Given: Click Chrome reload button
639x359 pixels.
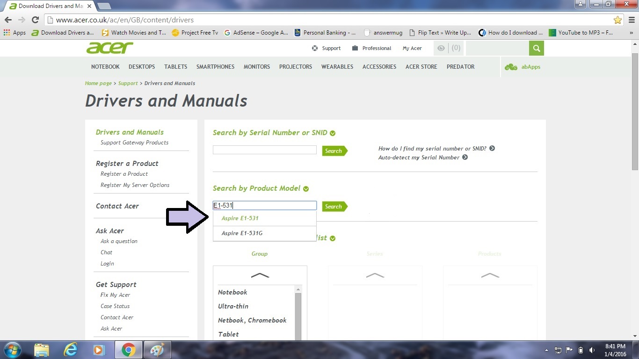Looking at the screenshot, I should pos(35,20).
